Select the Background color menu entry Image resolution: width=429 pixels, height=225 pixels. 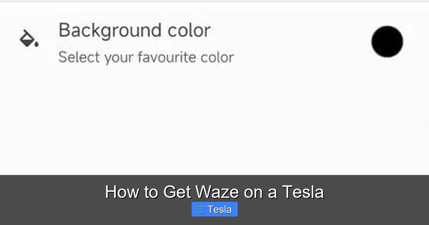[x=135, y=30]
